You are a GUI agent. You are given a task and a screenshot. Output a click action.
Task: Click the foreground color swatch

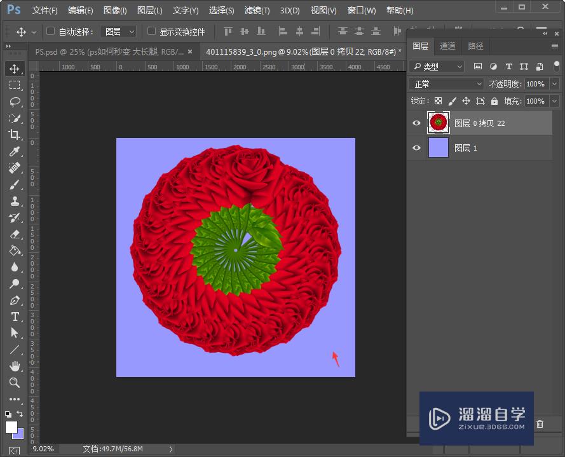11,427
